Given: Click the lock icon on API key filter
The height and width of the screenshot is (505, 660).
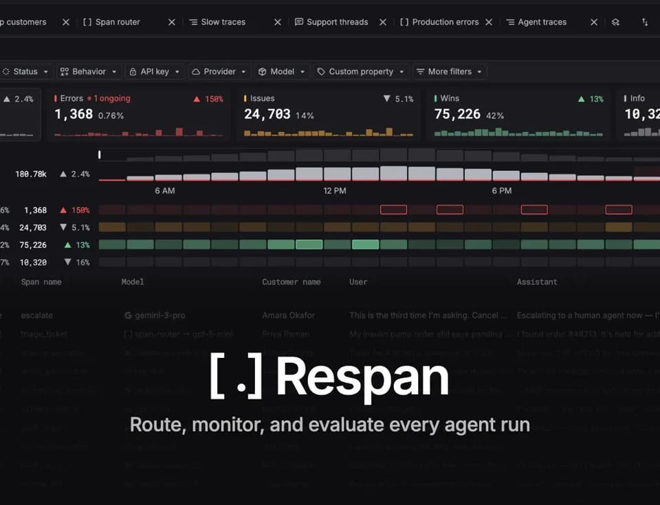Looking at the screenshot, I should coord(133,72).
